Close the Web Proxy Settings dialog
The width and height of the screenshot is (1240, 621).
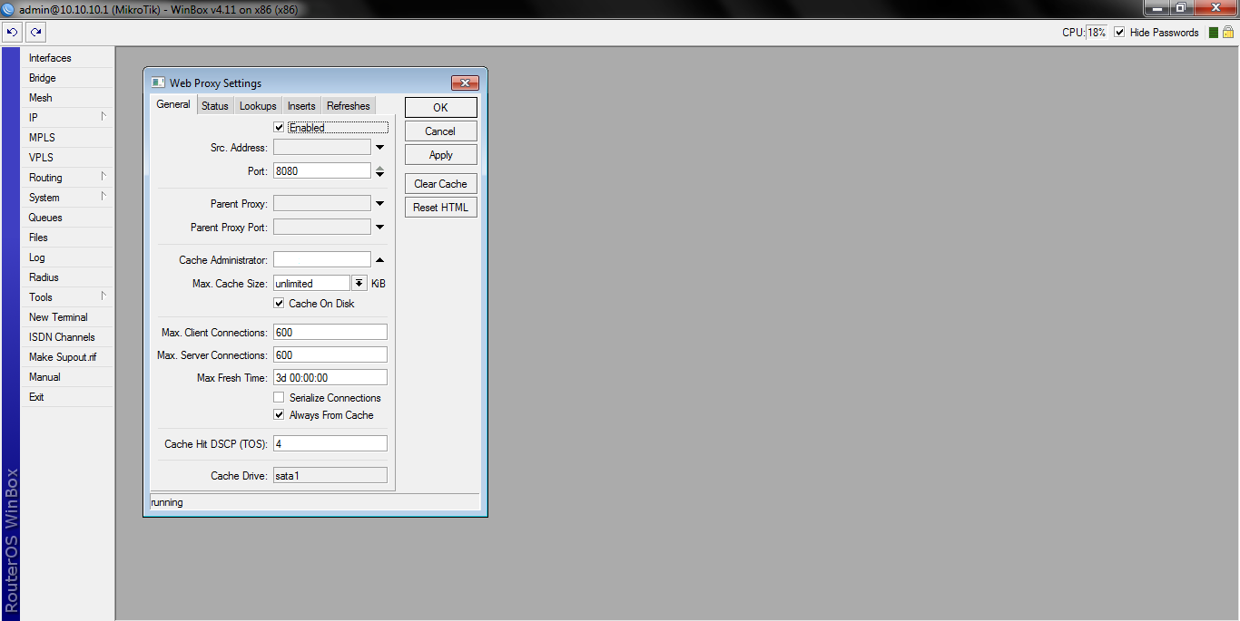pos(465,82)
